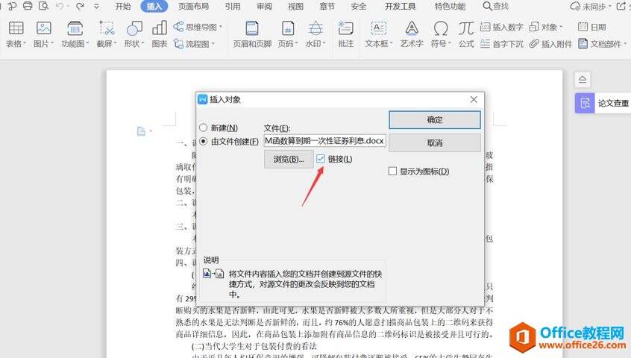Expand the 图片 dropdown arrow

pos(52,43)
